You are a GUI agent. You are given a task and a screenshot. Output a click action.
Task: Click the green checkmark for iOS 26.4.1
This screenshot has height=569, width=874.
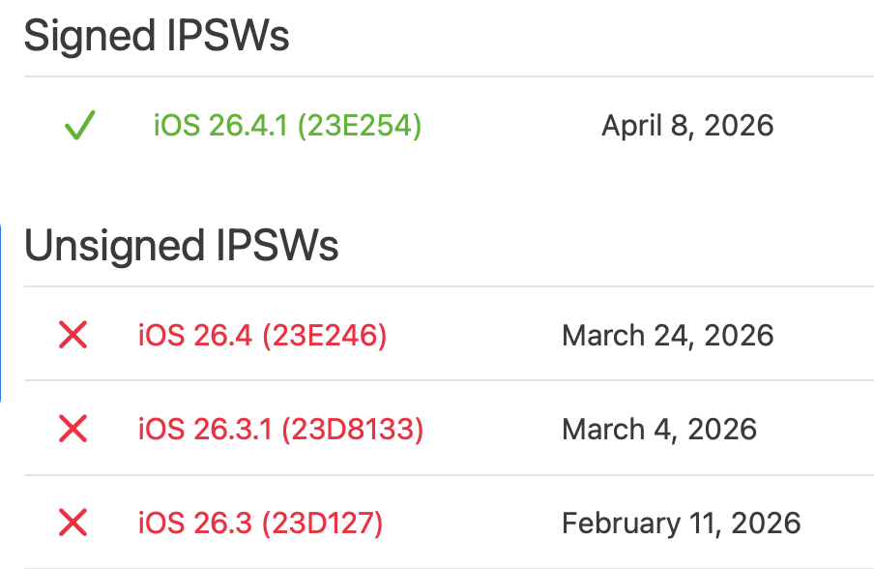tap(79, 127)
